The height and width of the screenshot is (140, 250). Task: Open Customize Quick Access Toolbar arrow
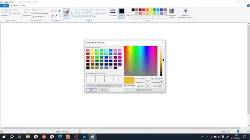pyautogui.click(x=16, y=2)
